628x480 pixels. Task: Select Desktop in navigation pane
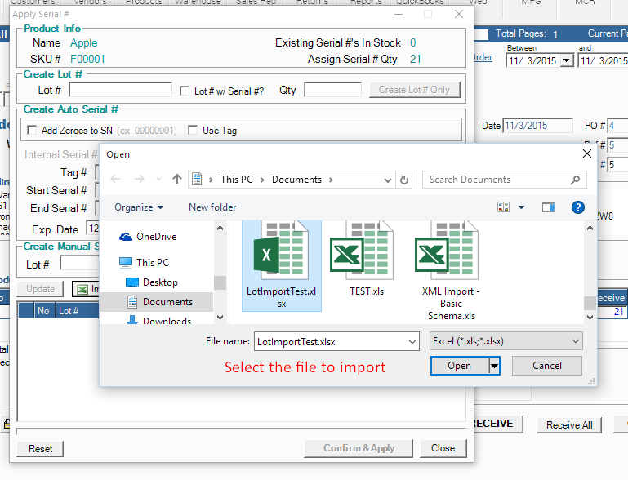coord(160,282)
